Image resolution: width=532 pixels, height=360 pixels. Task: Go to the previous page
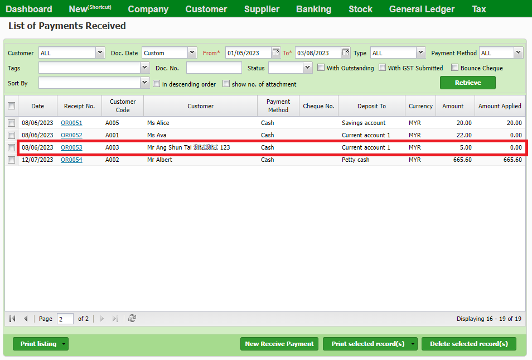pos(26,318)
